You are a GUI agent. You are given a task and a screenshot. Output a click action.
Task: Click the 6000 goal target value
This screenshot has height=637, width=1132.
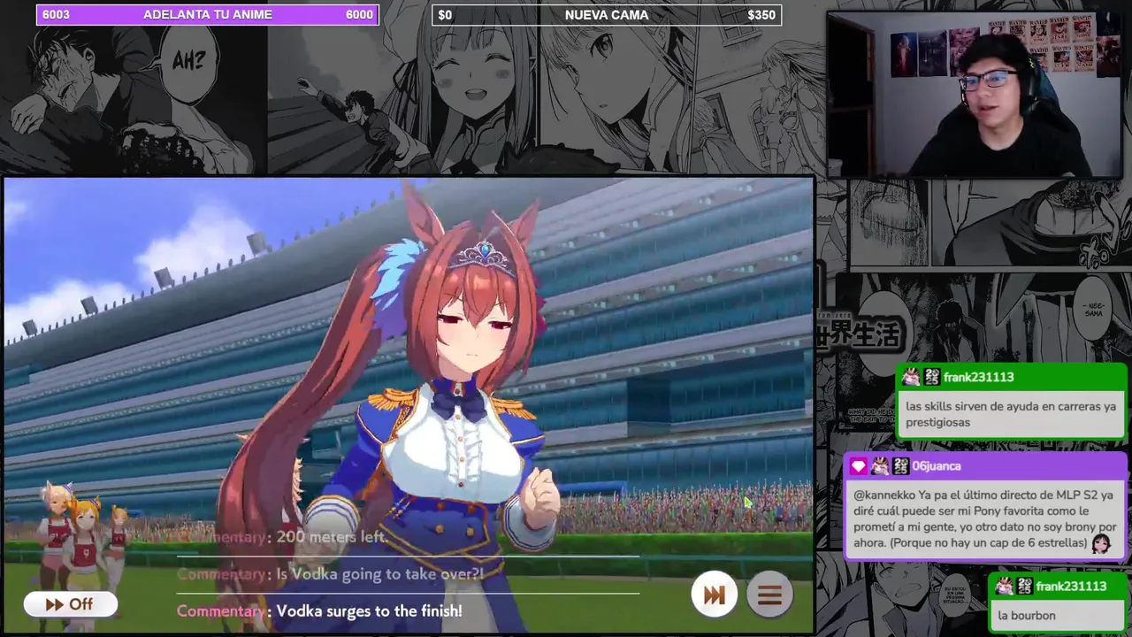point(359,14)
